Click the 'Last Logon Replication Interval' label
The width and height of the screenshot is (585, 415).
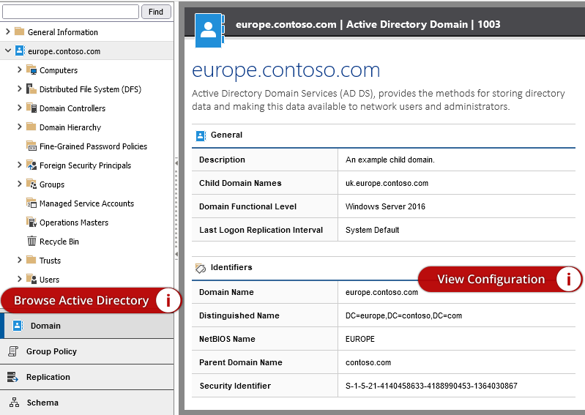pos(261,230)
